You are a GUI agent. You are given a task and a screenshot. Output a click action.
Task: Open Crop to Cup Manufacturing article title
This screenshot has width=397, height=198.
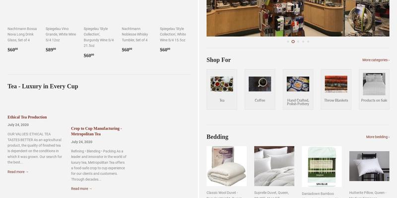coord(96,131)
